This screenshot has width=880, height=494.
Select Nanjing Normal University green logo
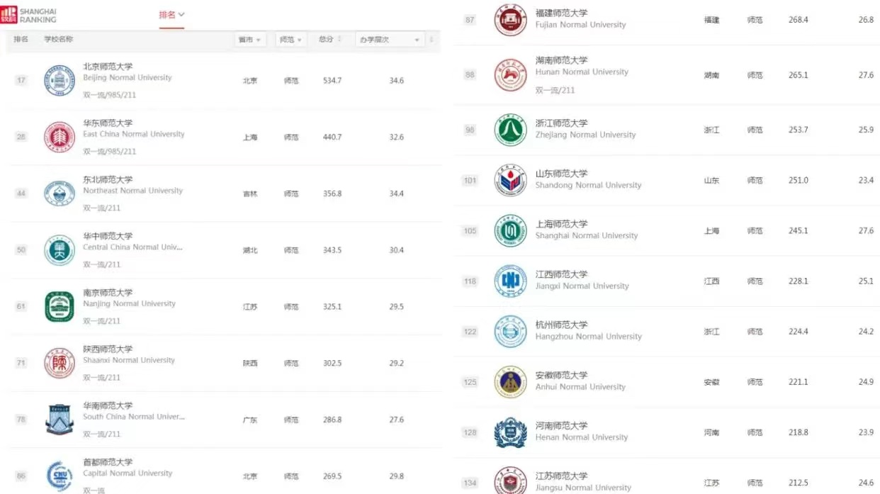(60, 306)
